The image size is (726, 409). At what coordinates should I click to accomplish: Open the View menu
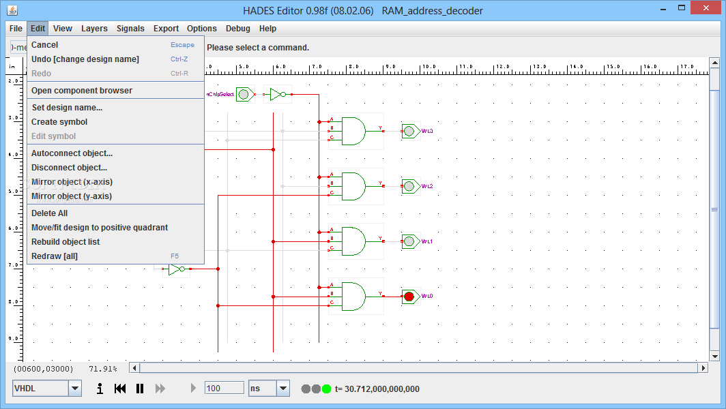coord(63,29)
